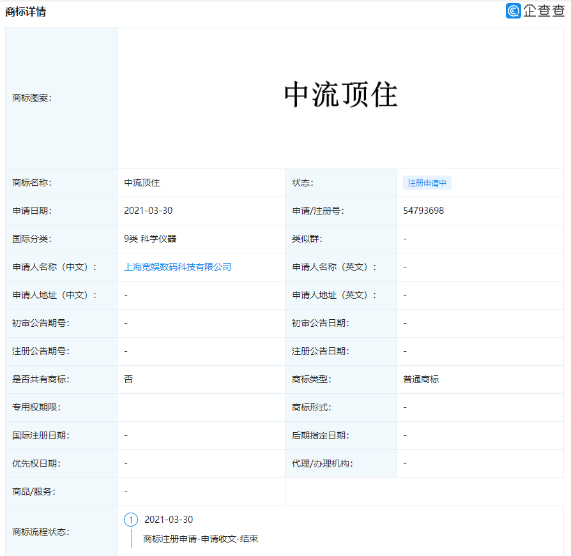571x556 pixels.
Task: Click the flow step 商标注册申请-申请收文-结束
Action: point(199,539)
